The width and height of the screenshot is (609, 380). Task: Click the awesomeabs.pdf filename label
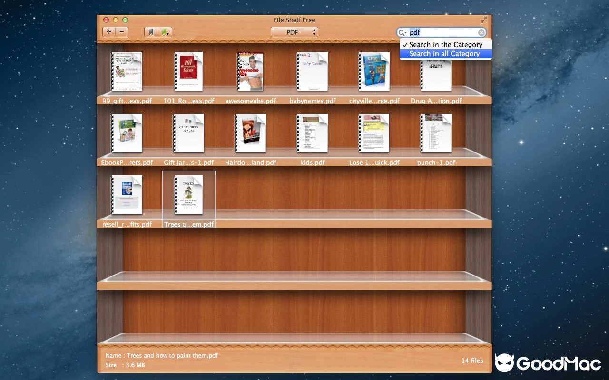(x=251, y=101)
